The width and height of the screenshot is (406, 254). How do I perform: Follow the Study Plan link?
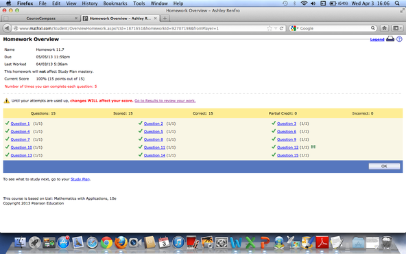[x=80, y=179]
